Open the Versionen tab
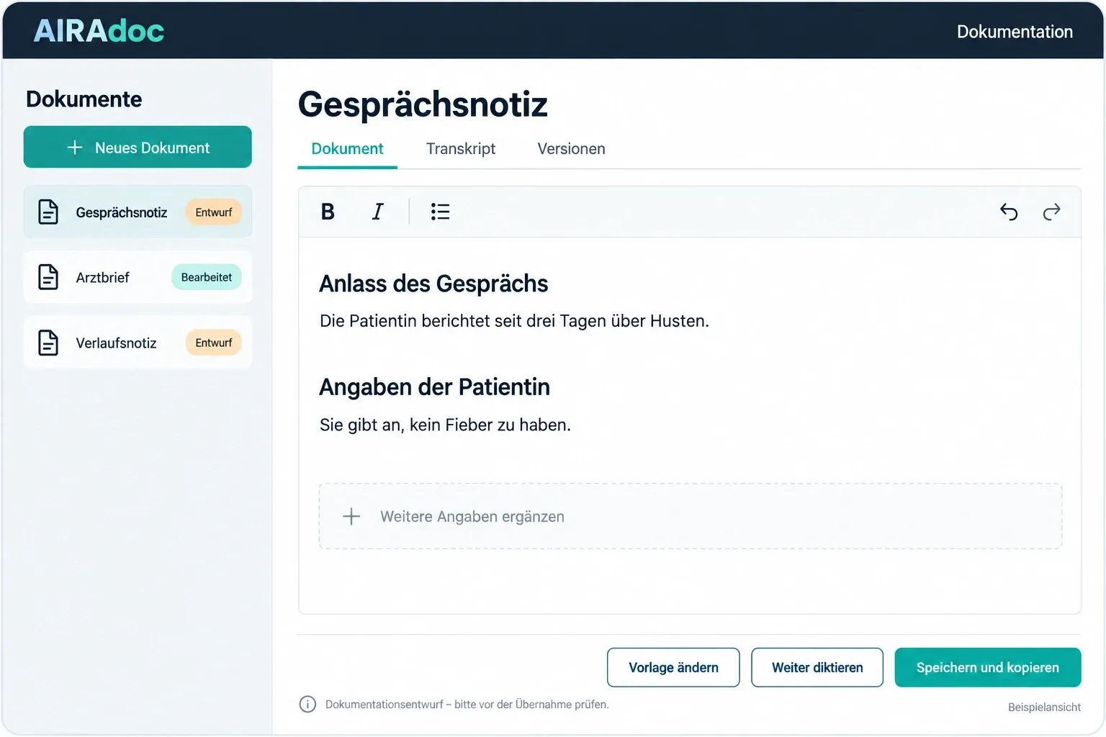 click(571, 149)
